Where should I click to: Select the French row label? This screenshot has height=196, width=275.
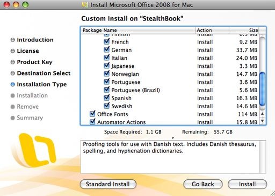pyautogui.click(x=120, y=42)
